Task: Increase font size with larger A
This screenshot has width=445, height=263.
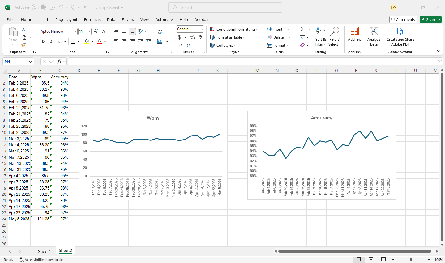Action: pos(96,31)
